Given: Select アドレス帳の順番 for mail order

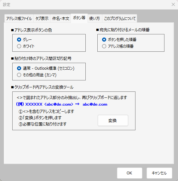Looking at the screenshot, I should 118,46.
